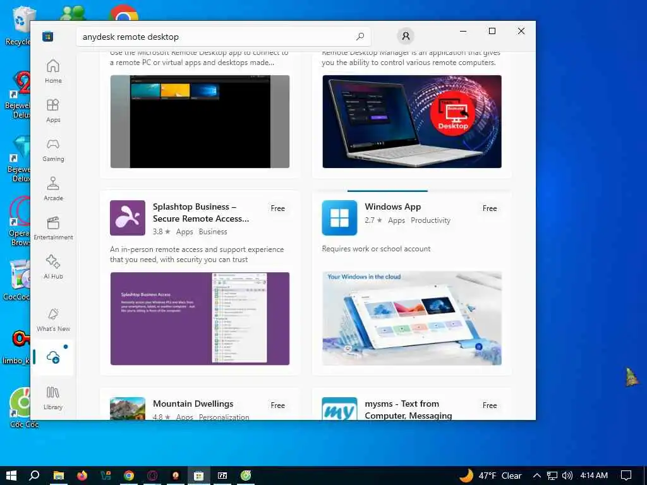
Task: Open the 47°F Clear weather widget
Action: 490,476
